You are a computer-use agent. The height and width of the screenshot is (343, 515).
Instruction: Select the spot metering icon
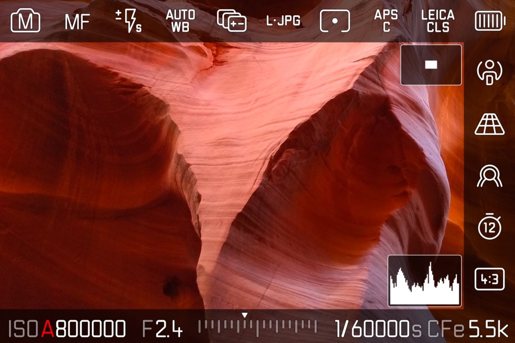point(335,21)
